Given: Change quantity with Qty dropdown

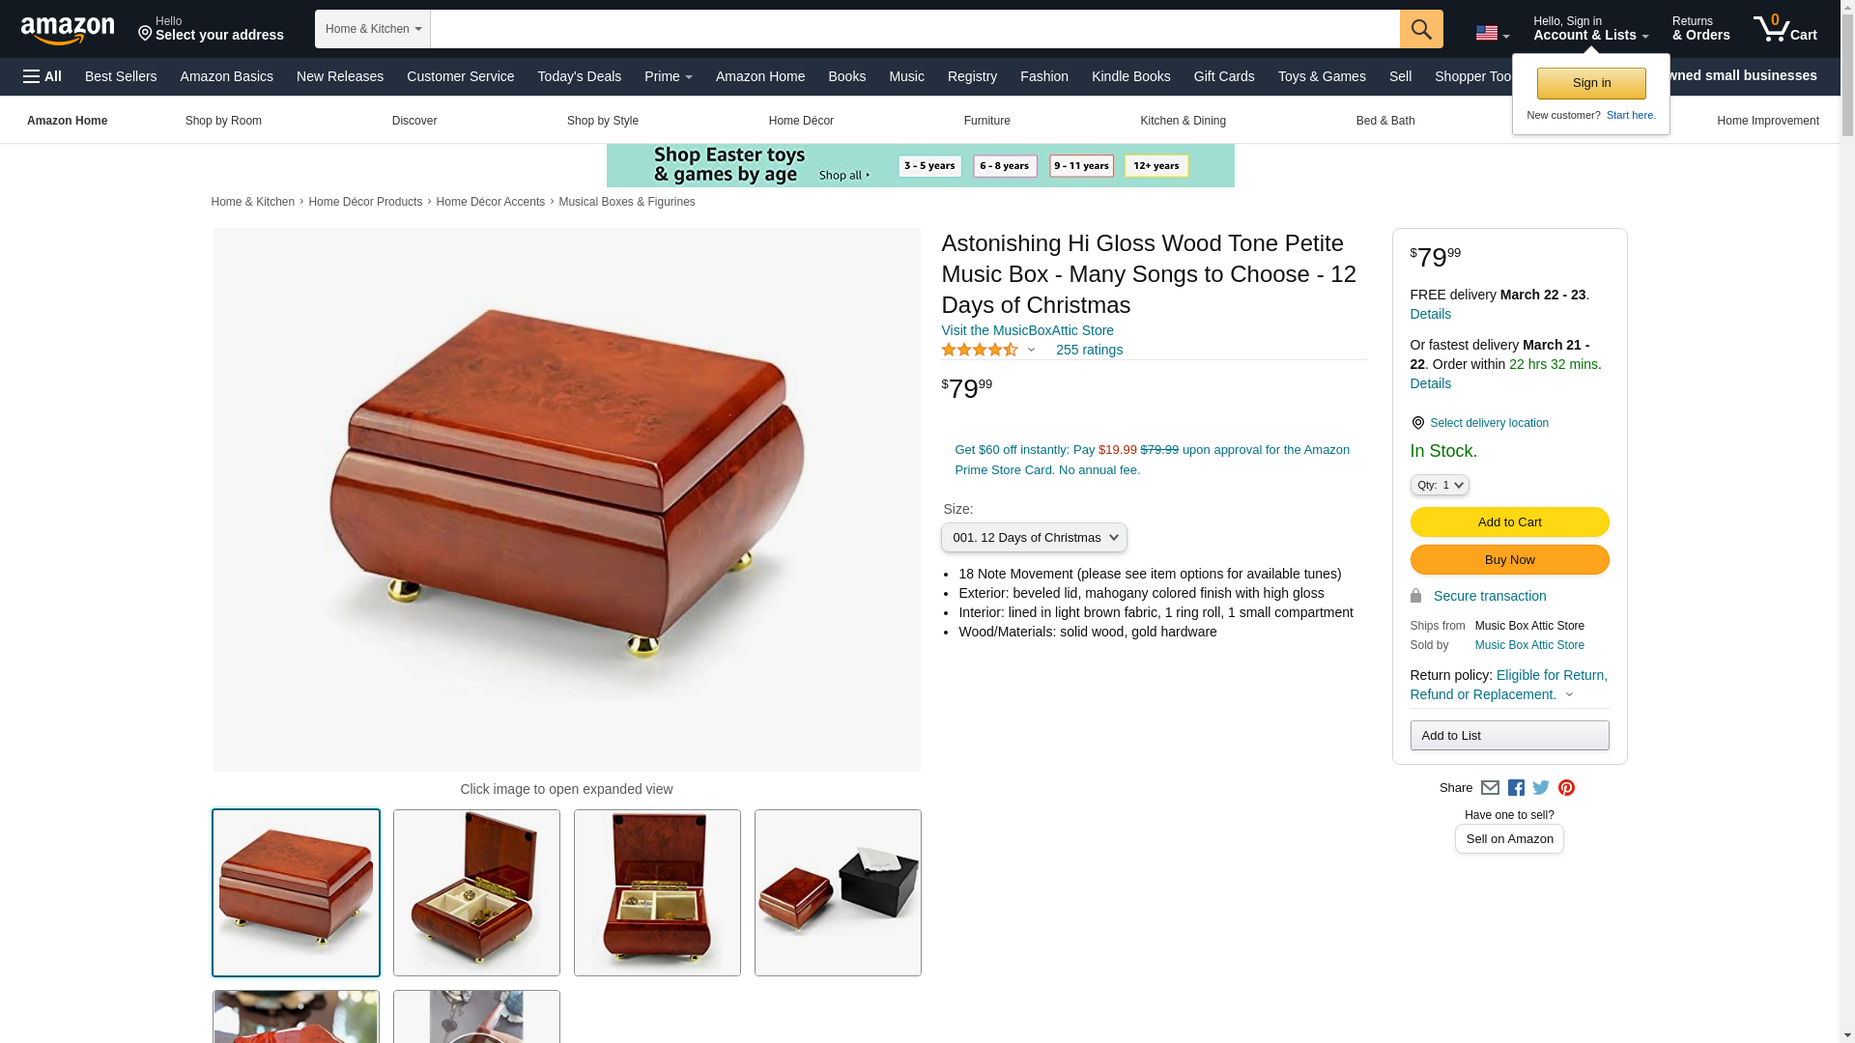Looking at the screenshot, I should tap(1439, 485).
